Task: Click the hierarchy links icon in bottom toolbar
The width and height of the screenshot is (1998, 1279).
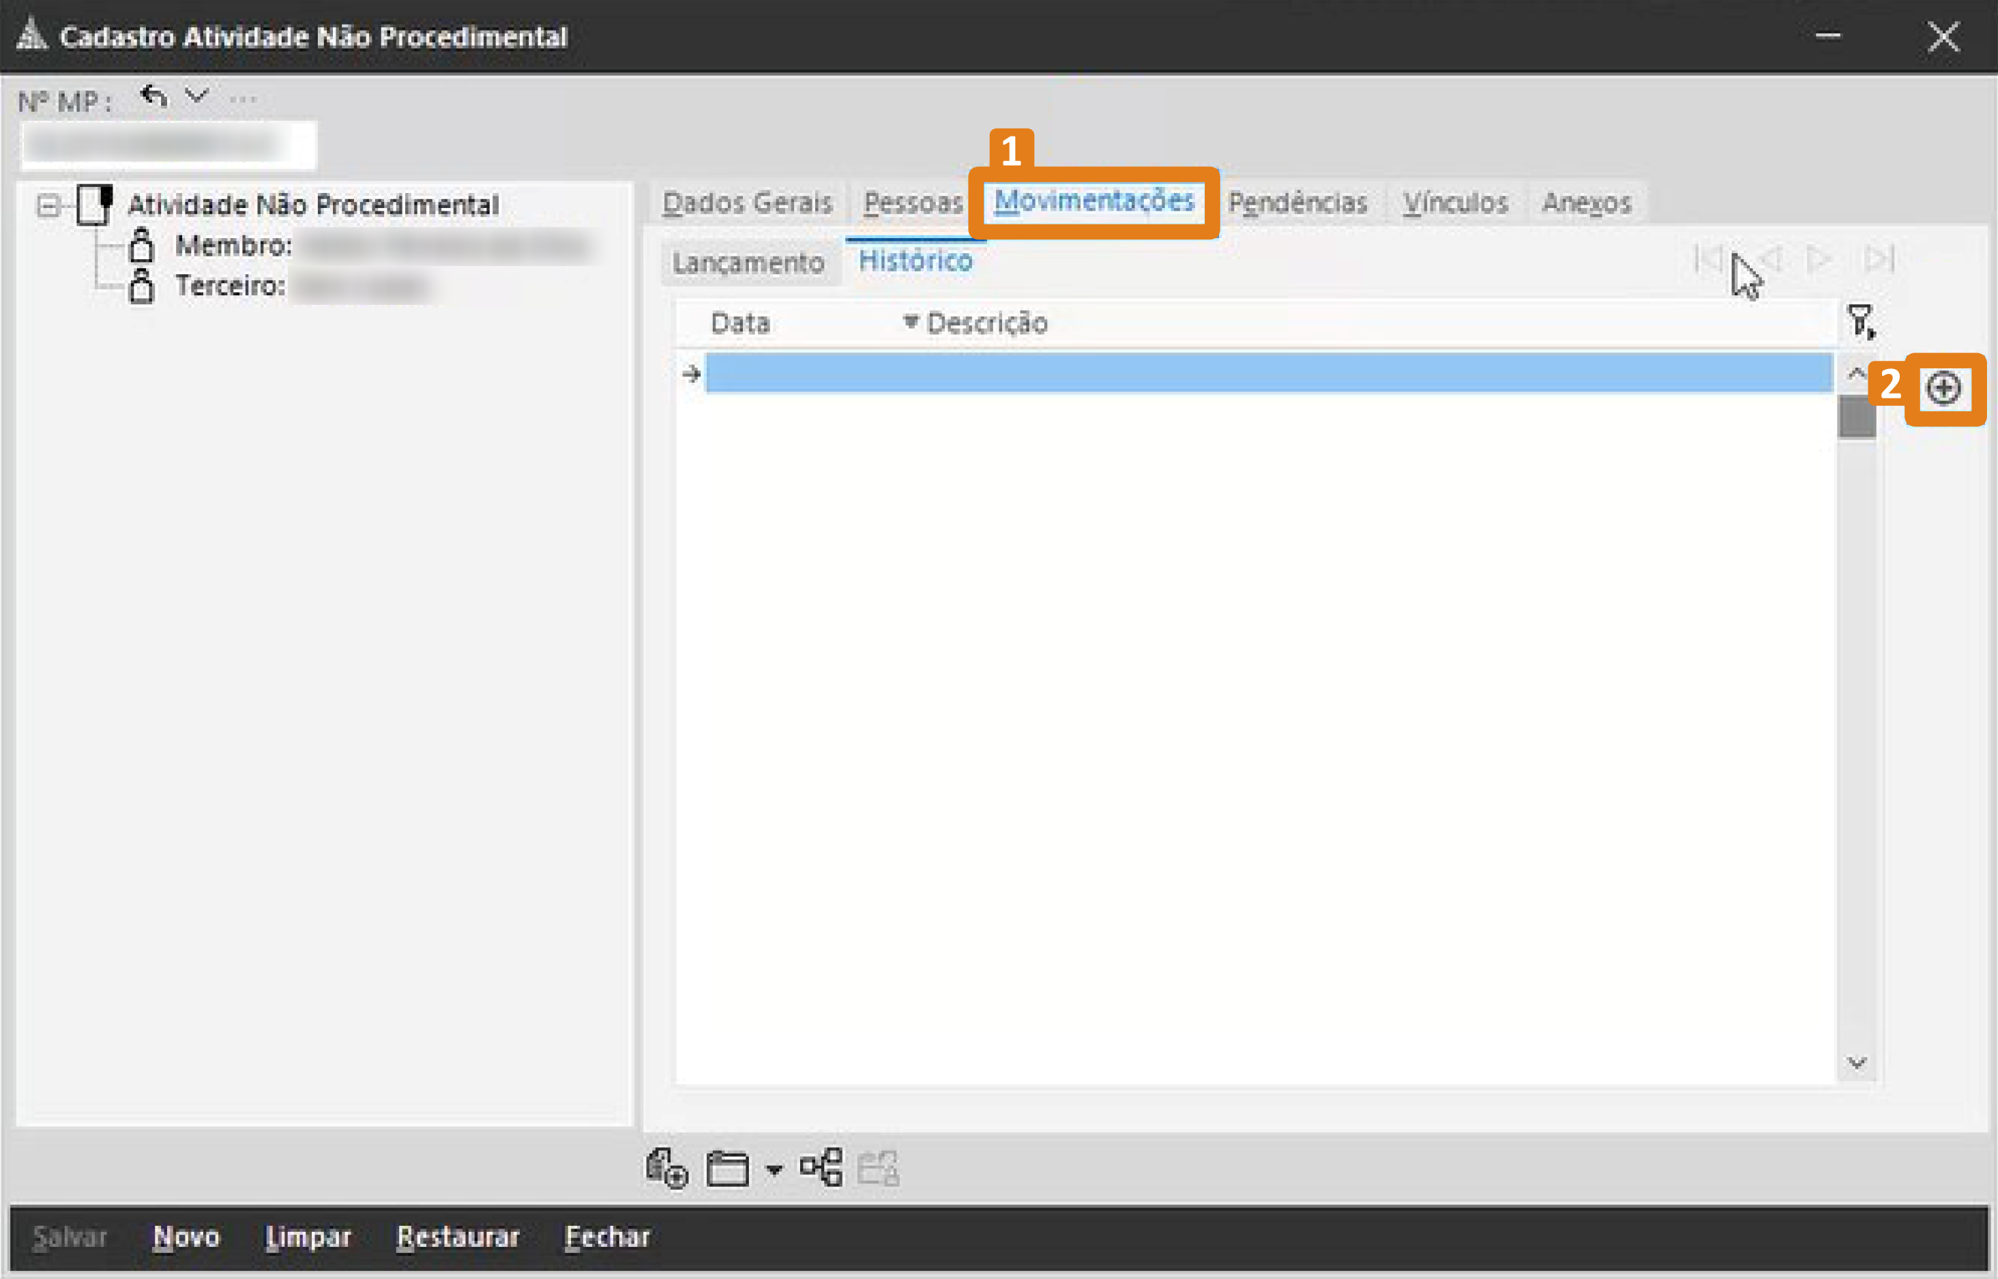Action: (x=821, y=1167)
